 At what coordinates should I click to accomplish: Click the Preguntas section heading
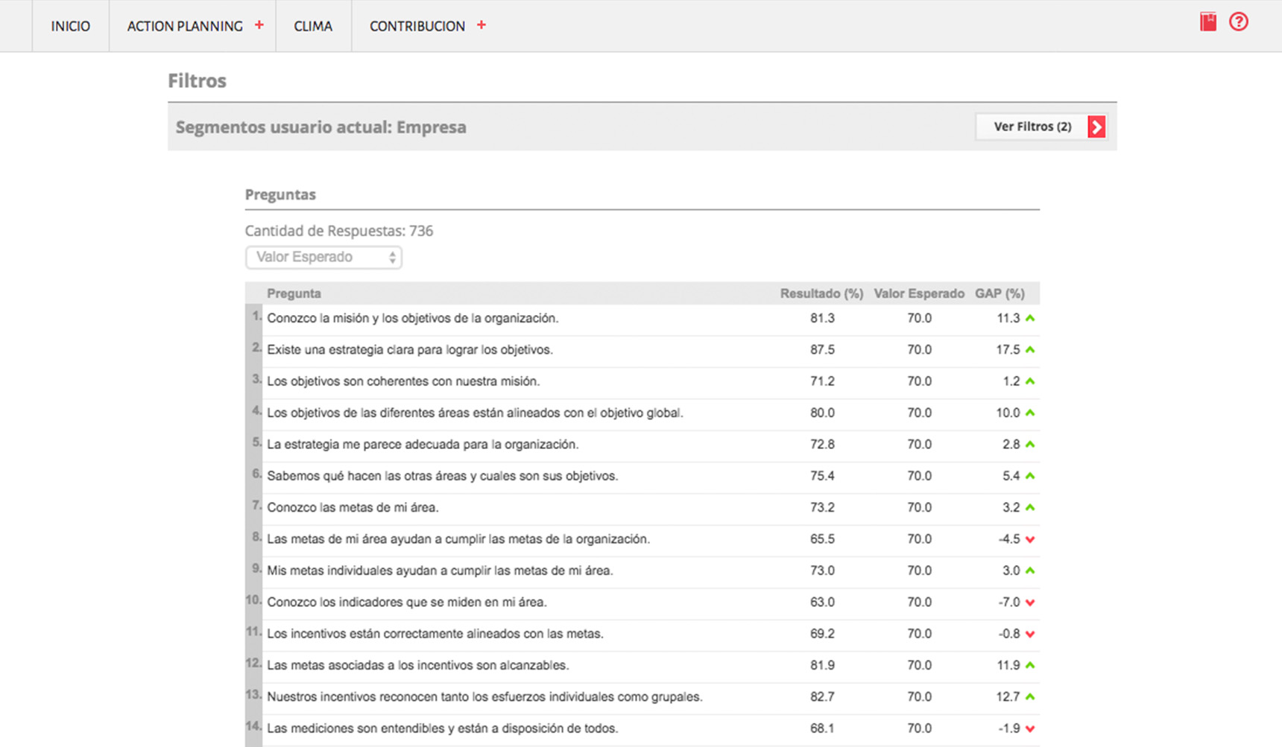(280, 194)
